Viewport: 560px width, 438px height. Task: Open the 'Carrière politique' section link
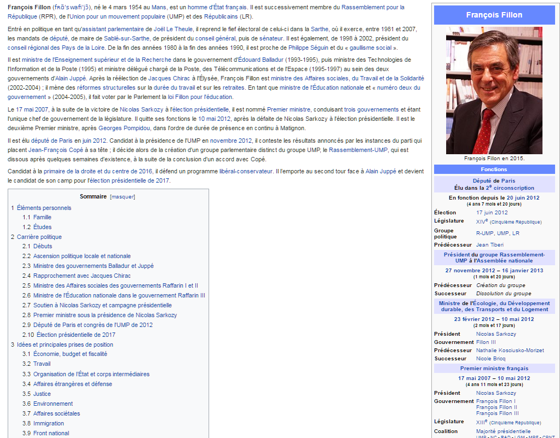point(39,237)
